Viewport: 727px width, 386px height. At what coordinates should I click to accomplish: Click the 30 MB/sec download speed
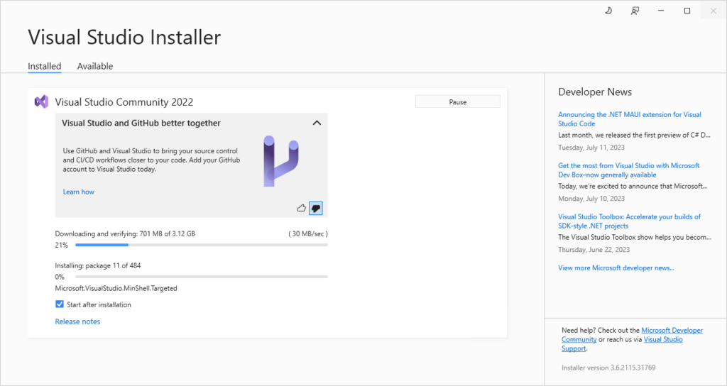pos(308,233)
